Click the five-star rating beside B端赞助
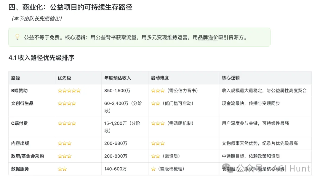320x181 pixels. 69,90
